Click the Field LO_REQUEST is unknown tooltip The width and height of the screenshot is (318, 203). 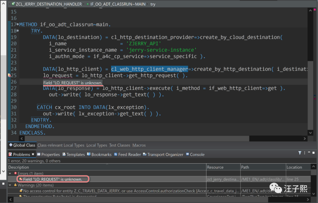tap(73, 83)
